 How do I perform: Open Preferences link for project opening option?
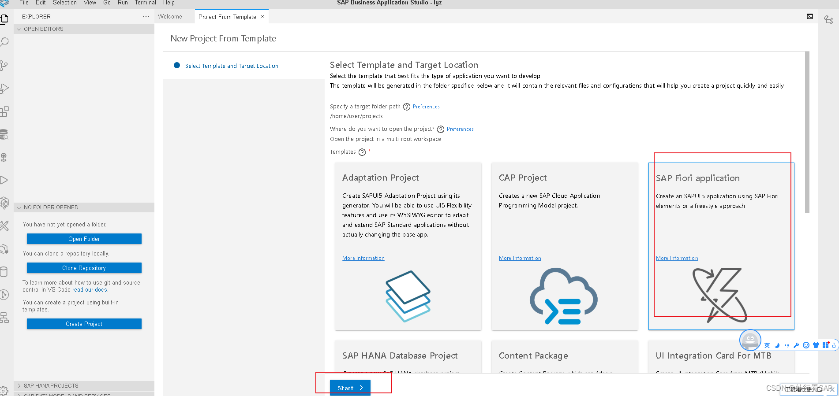[x=460, y=129]
